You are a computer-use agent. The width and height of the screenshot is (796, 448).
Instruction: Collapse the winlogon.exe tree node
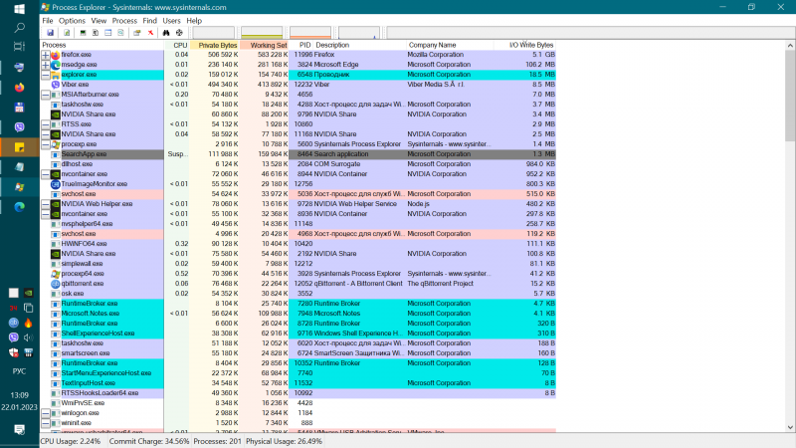[45, 413]
